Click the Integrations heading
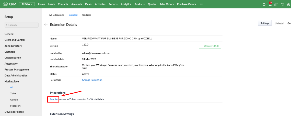 point(58,93)
